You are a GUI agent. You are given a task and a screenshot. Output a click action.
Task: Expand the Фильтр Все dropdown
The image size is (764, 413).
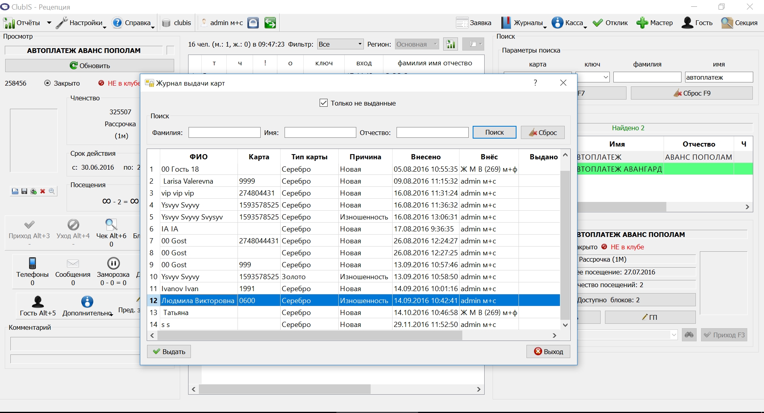340,44
